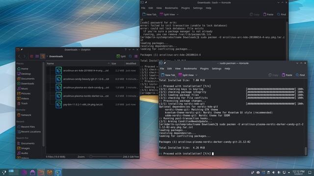Open Home in Dolphin Places
Image resolution: width=314 pixels, height=176 pixels.
(23, 68)
